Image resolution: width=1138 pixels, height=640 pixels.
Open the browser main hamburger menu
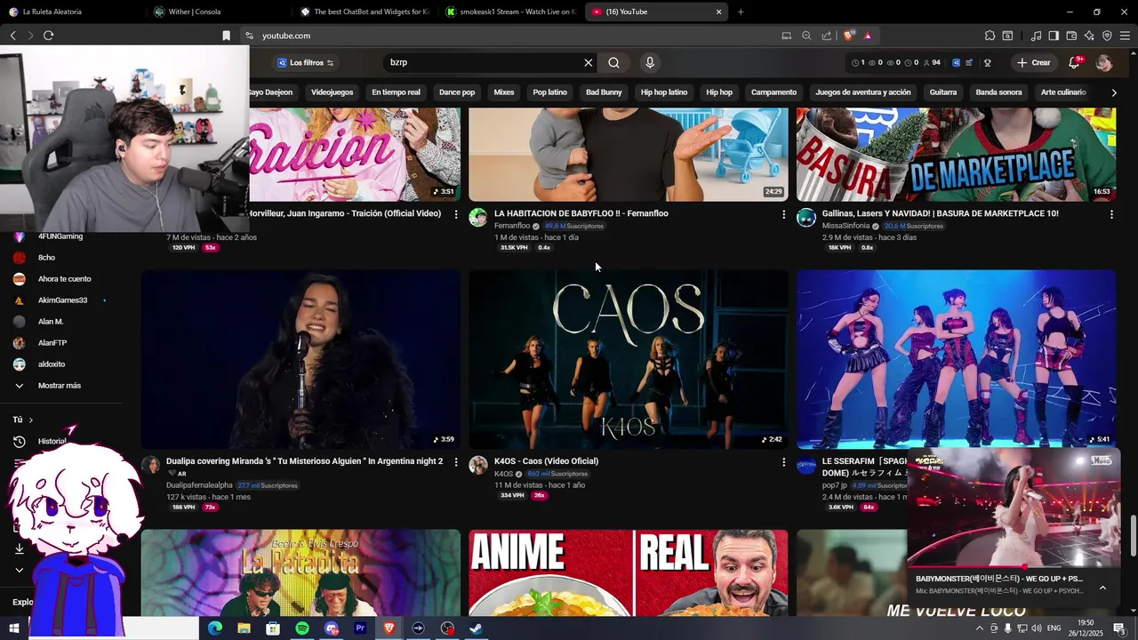1126,36
